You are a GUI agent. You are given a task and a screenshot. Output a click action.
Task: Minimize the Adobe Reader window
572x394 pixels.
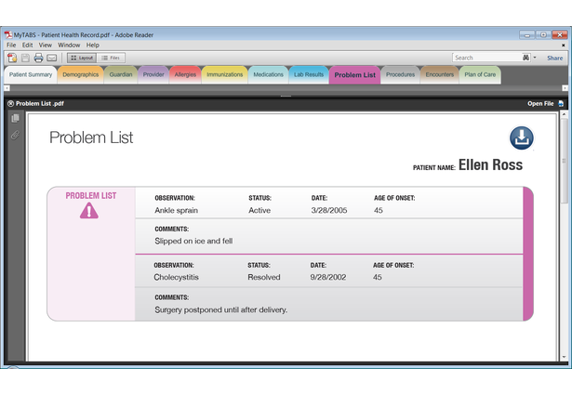pos(526,35)
